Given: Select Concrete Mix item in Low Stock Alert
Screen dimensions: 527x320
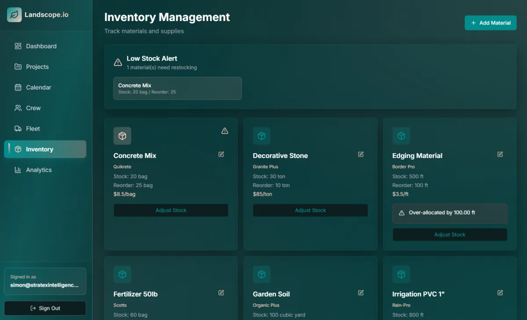Looking at the screenshot, I should pyautogui.click(x=177, y=88).
